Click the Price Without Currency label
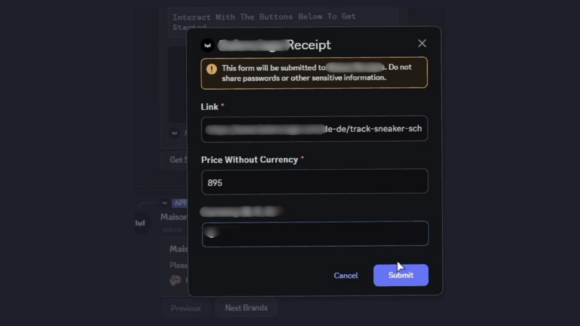Viewport: 580px width, 326px height. pos(249,160)
